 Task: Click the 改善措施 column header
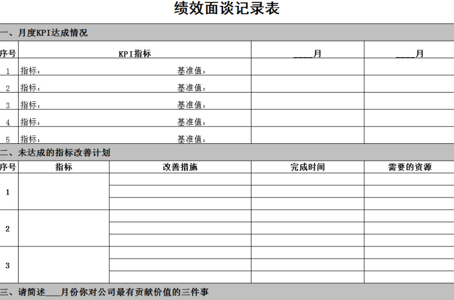[x=180, y=167]
